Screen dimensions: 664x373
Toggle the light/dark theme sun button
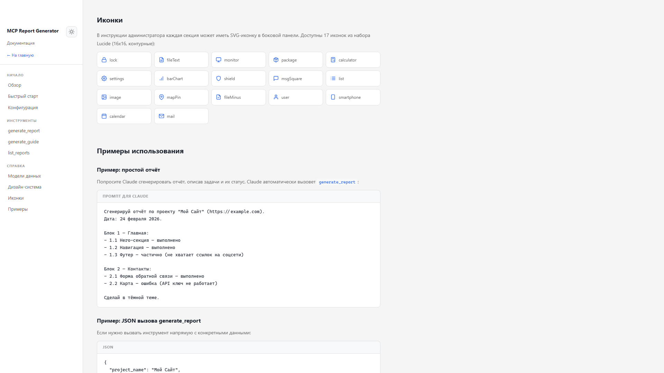pos(72,32)
